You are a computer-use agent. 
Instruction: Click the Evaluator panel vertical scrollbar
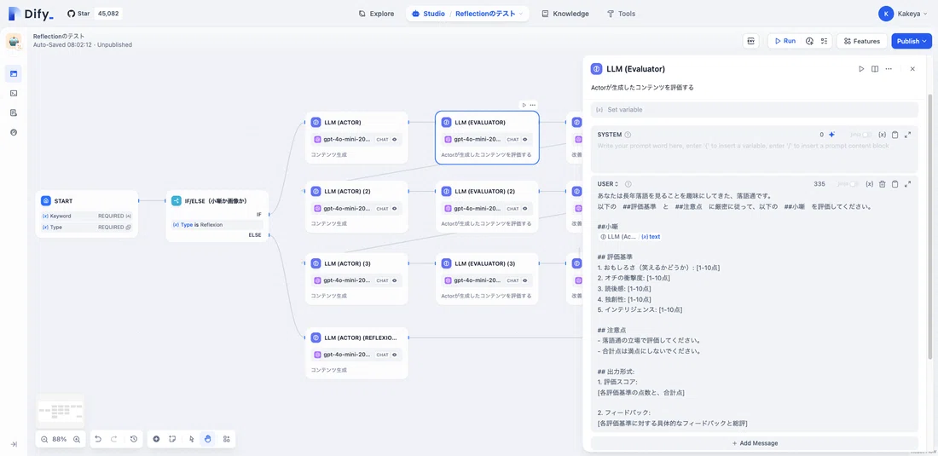(x=929, y=227)
